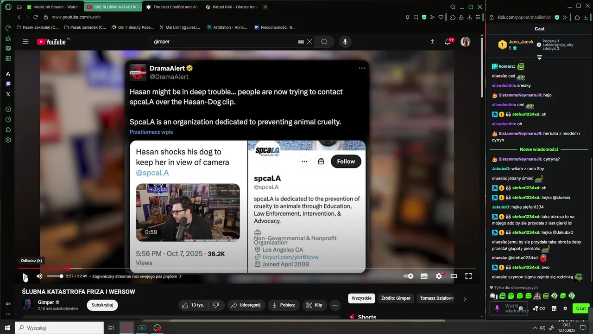This screenshot has height=334, width=593.
Task: Open the tab search magnifier icon
Action: 453,7
